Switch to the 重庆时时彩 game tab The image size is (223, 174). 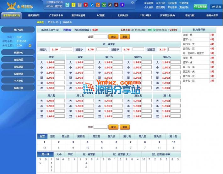tap(34, 15)
